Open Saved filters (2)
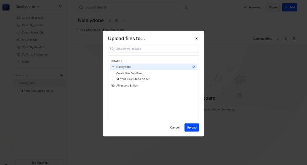The height and width of the screenshot is (165, 307). coord(32,32)
